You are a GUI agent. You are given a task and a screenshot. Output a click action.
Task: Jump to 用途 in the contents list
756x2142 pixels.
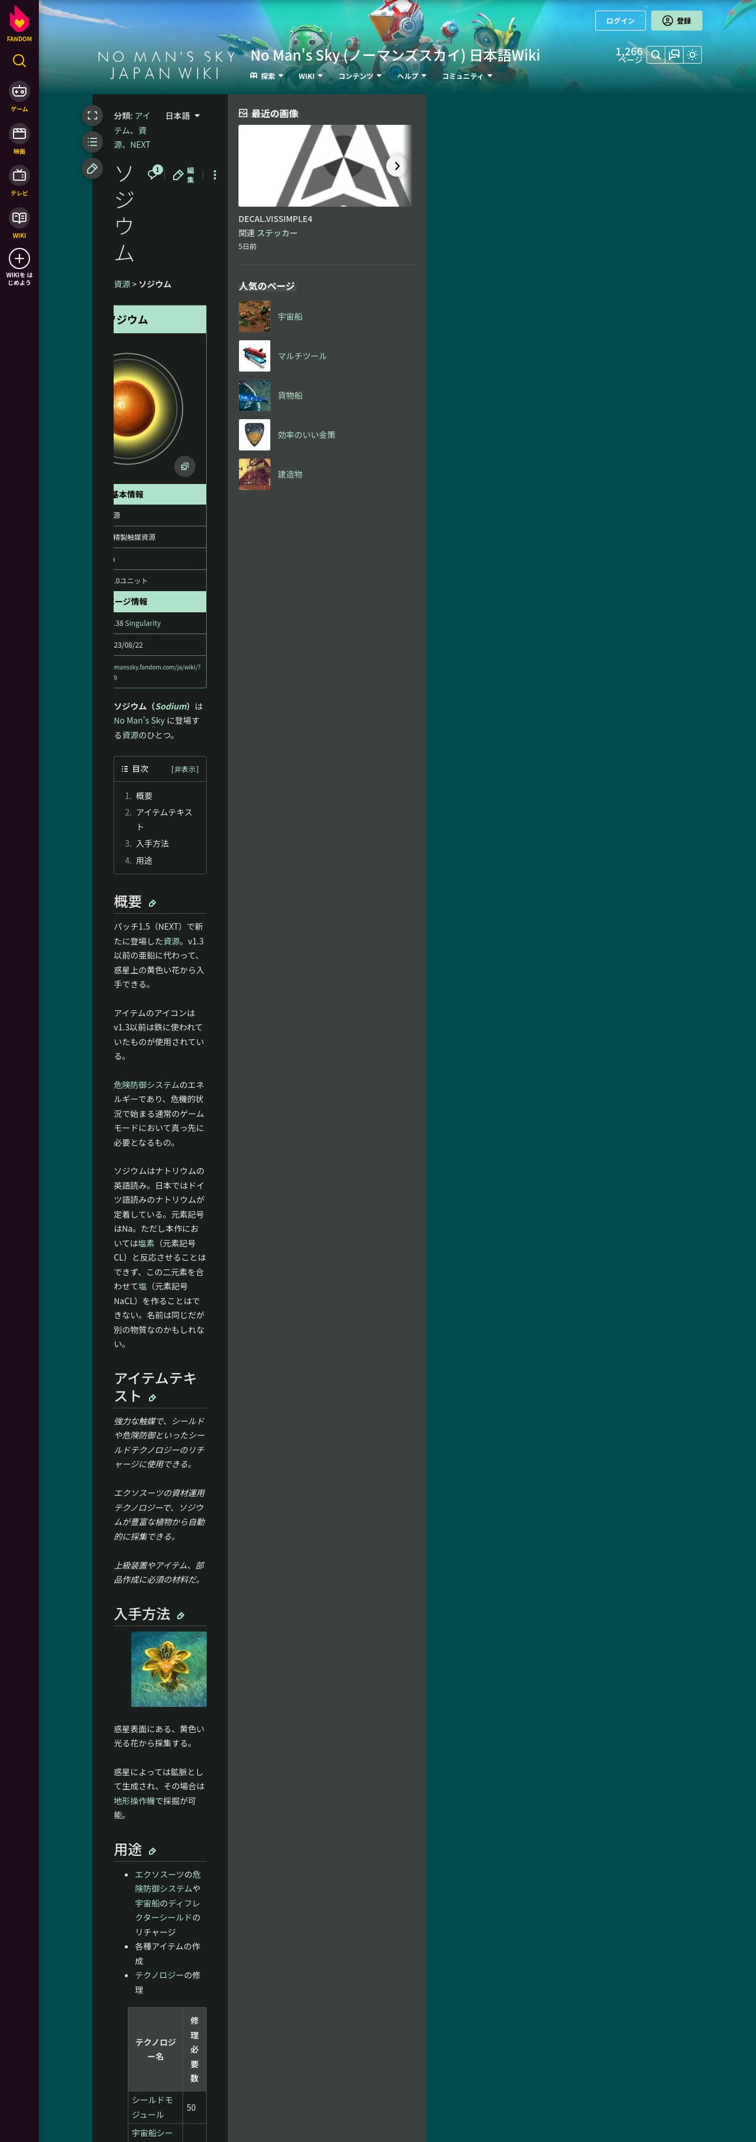144,861
